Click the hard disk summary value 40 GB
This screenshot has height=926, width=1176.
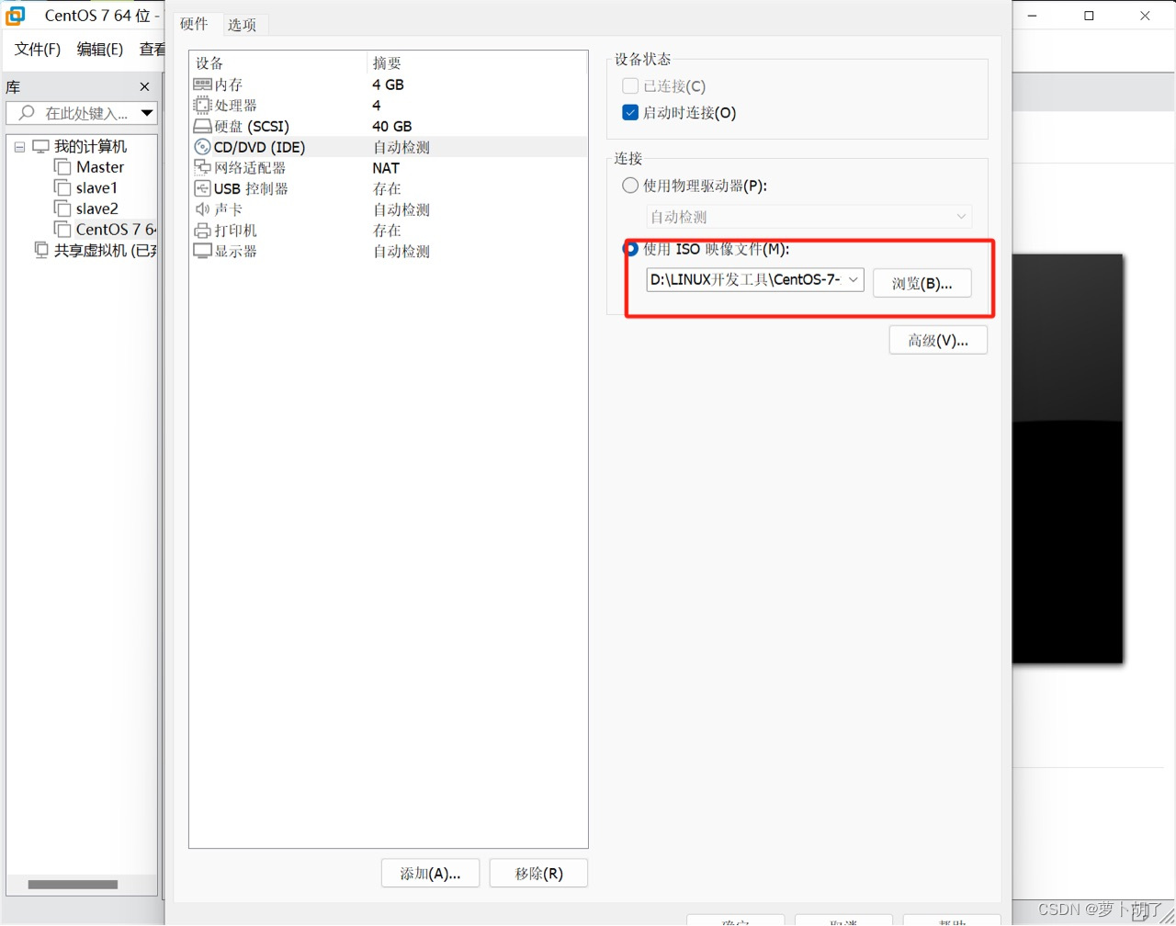[x=392, y=127]
